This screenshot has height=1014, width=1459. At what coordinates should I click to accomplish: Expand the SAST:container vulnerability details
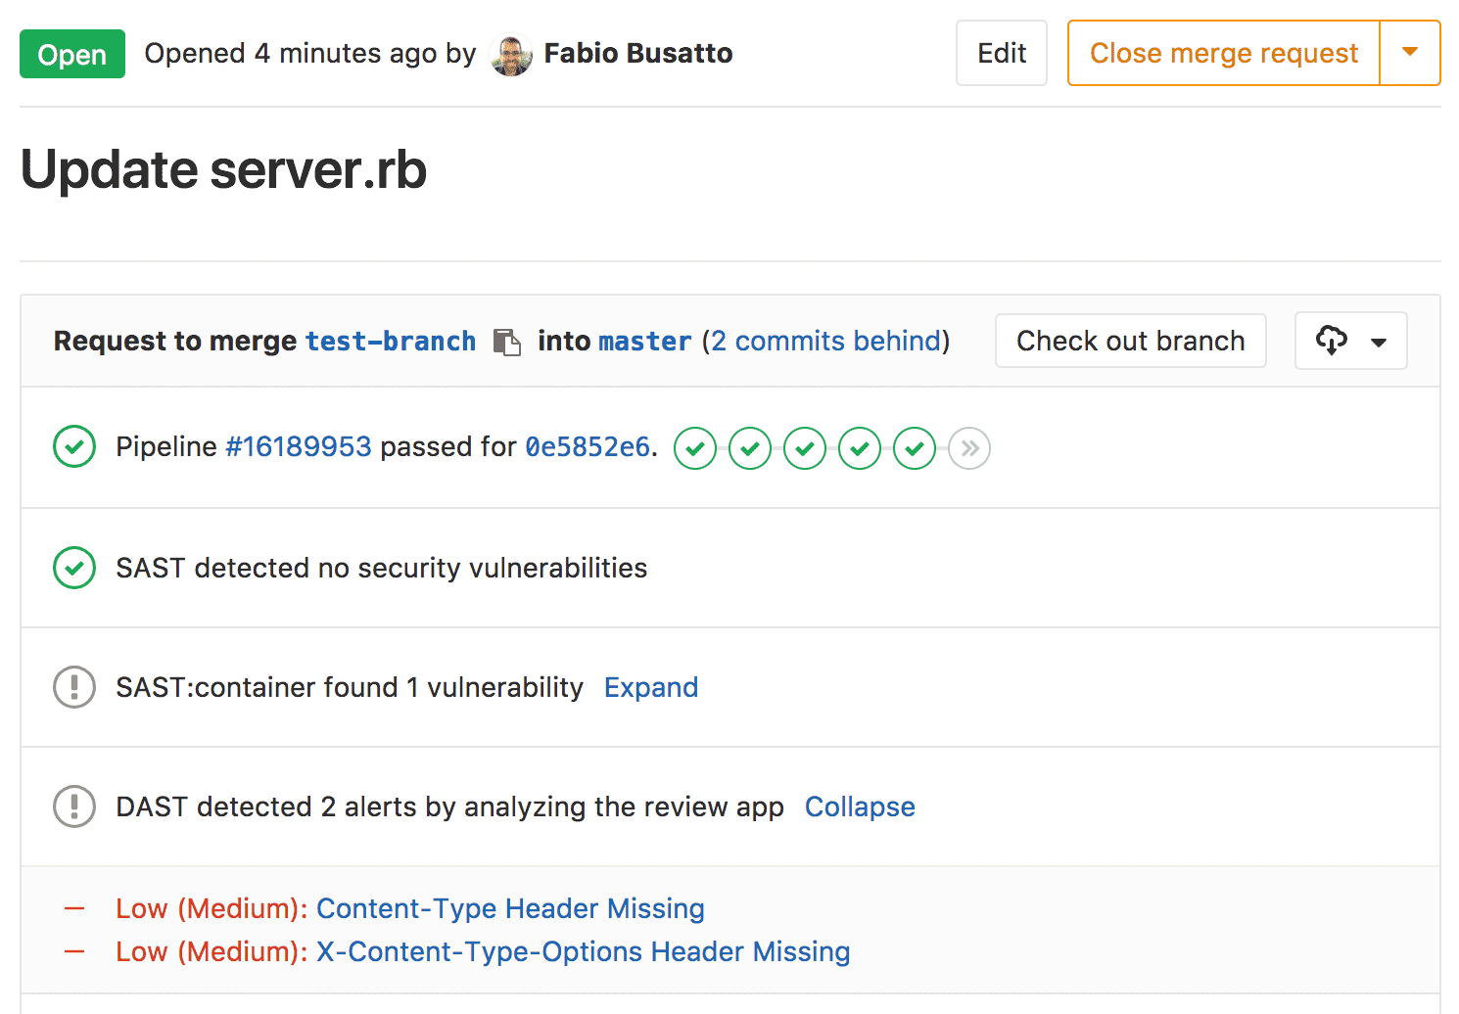coord(650,687)
